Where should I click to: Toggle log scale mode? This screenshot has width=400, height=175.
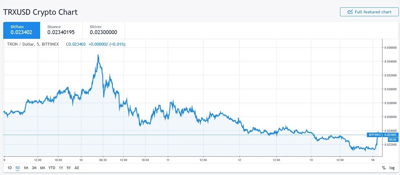pos(392,168)
